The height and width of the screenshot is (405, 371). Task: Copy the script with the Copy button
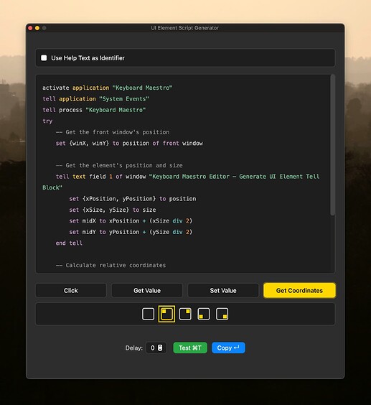pos(228,348)
